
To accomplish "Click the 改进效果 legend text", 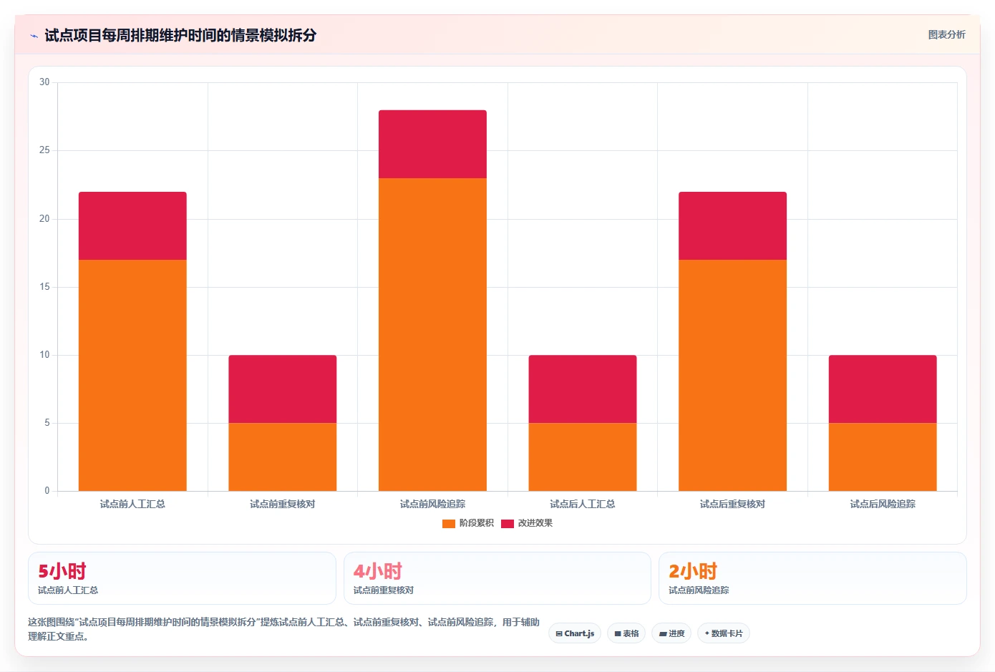I will click(535, 523).
